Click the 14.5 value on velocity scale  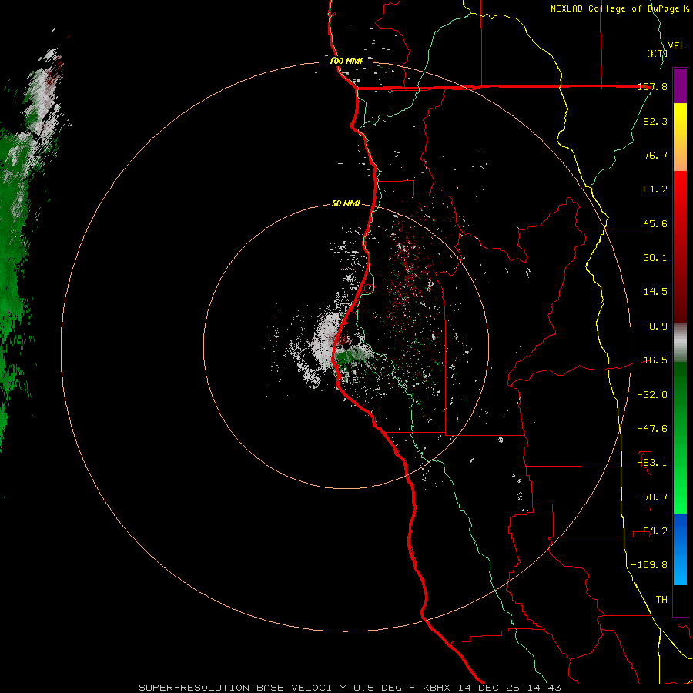click(x=655, y=292)
